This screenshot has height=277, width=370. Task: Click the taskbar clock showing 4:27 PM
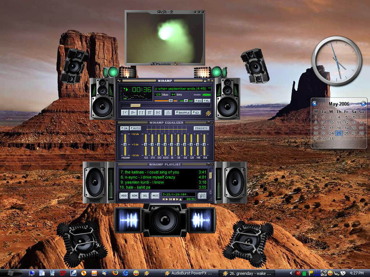pos(357,273)
